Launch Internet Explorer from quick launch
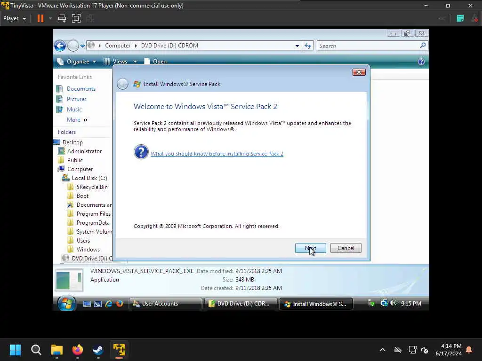Screen dimensions: 482x361 click(x=109, y=304)
